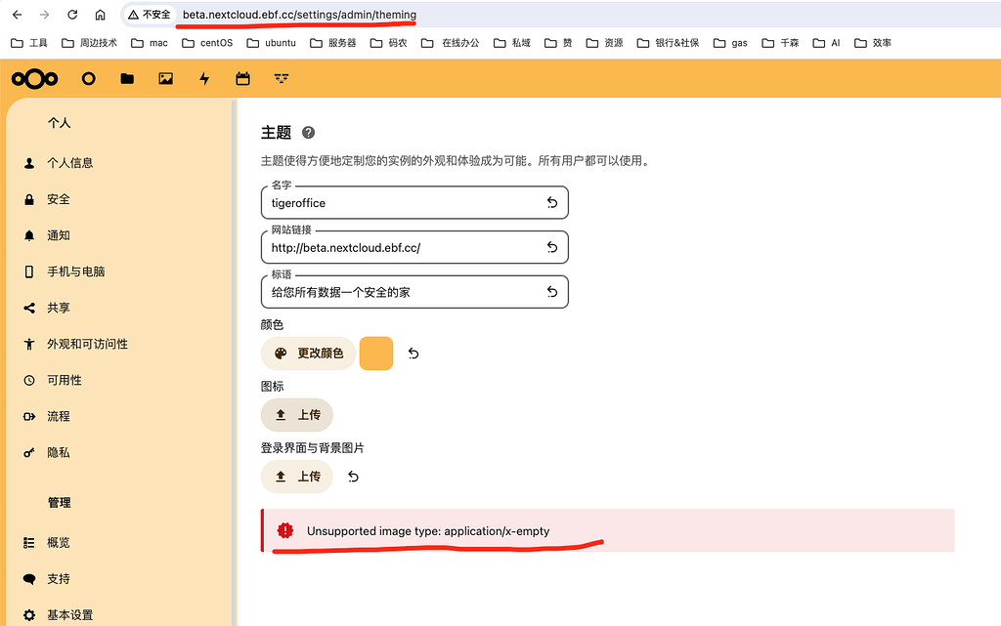The height and width of the screenshot is (626, 1001).
Task: Click 上传 button under 图标
Action: coord(297,415)
